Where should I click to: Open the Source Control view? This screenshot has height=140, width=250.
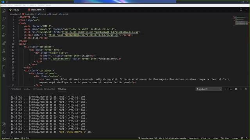click(x=4, y=27)
